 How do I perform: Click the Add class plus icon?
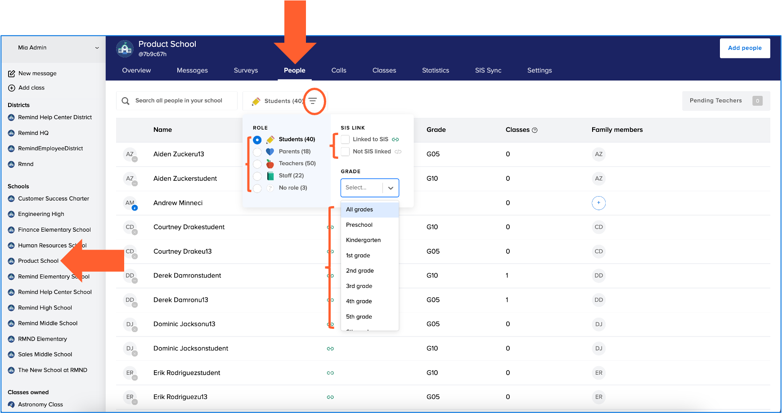coord(12,88)
